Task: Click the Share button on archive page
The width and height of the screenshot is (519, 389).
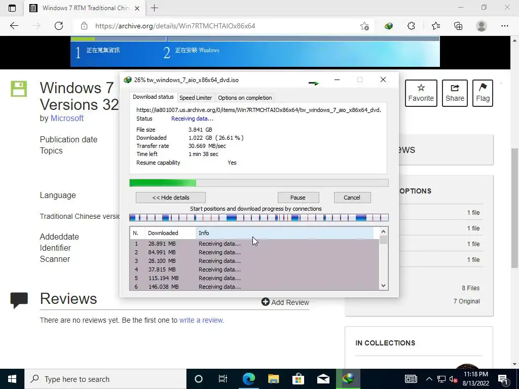Action: [455, 93]
